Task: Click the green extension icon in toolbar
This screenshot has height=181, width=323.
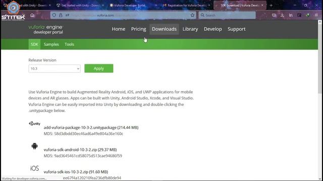Action: pyautogui.click(x=307, y=15)
